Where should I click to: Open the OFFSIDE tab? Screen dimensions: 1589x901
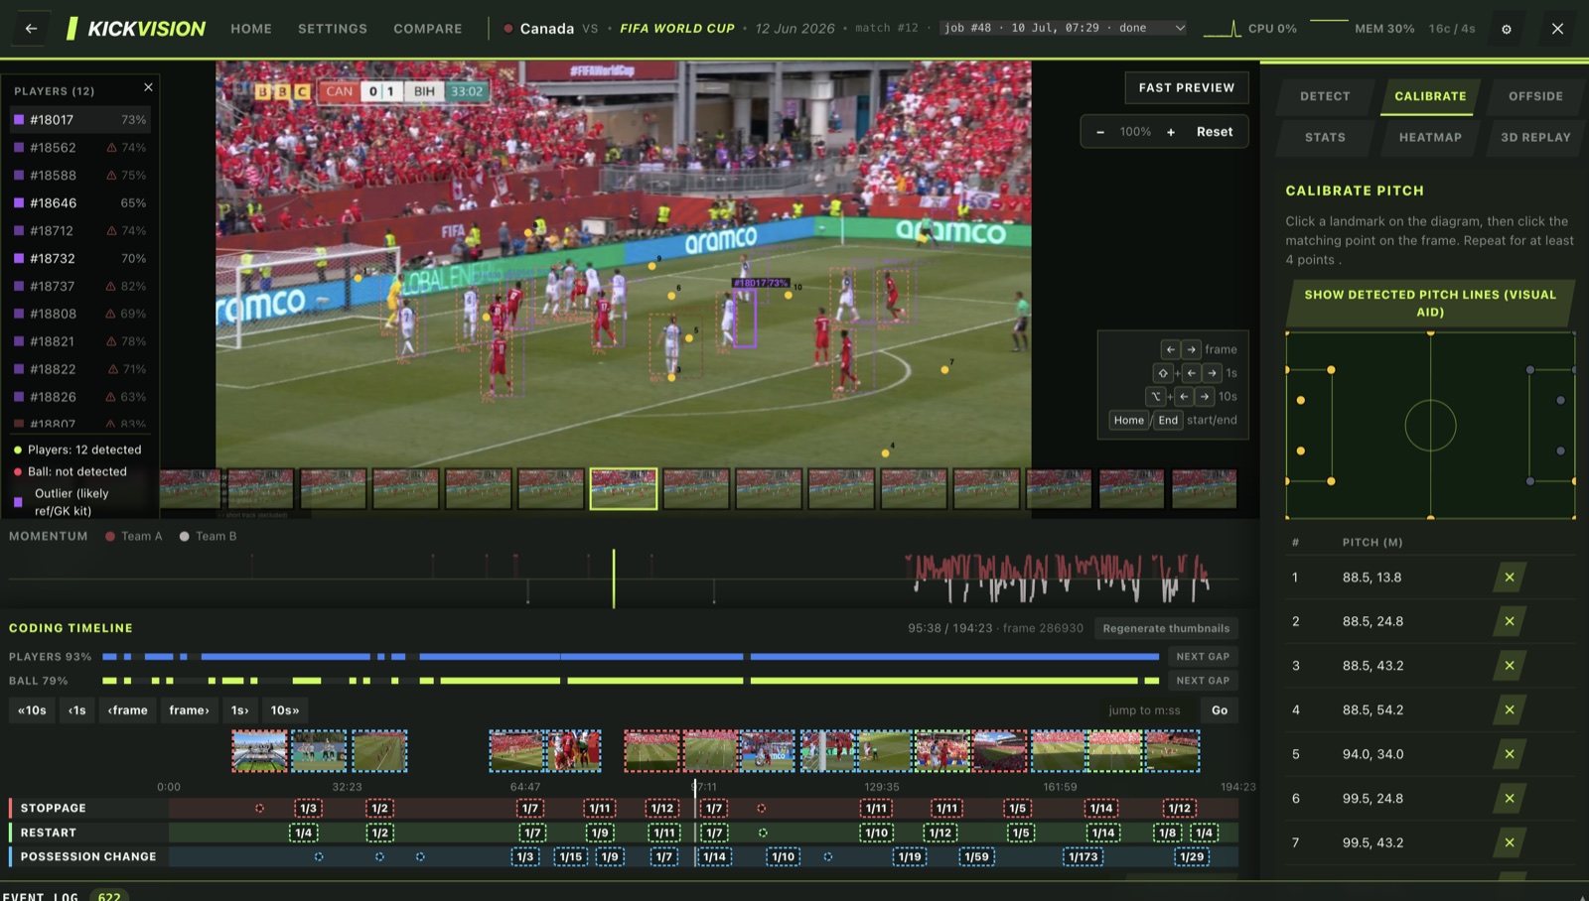tap(1535, 96)
